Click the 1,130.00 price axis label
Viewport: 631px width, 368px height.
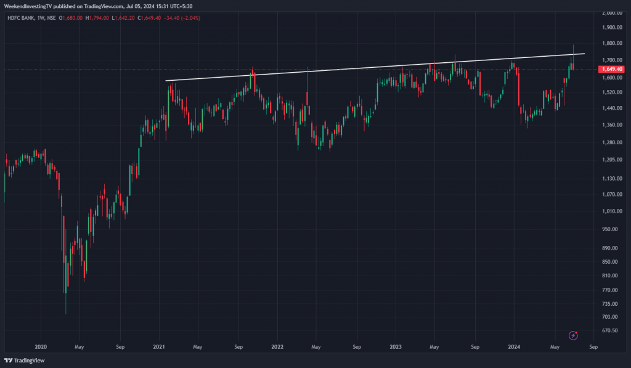[612, 178]
